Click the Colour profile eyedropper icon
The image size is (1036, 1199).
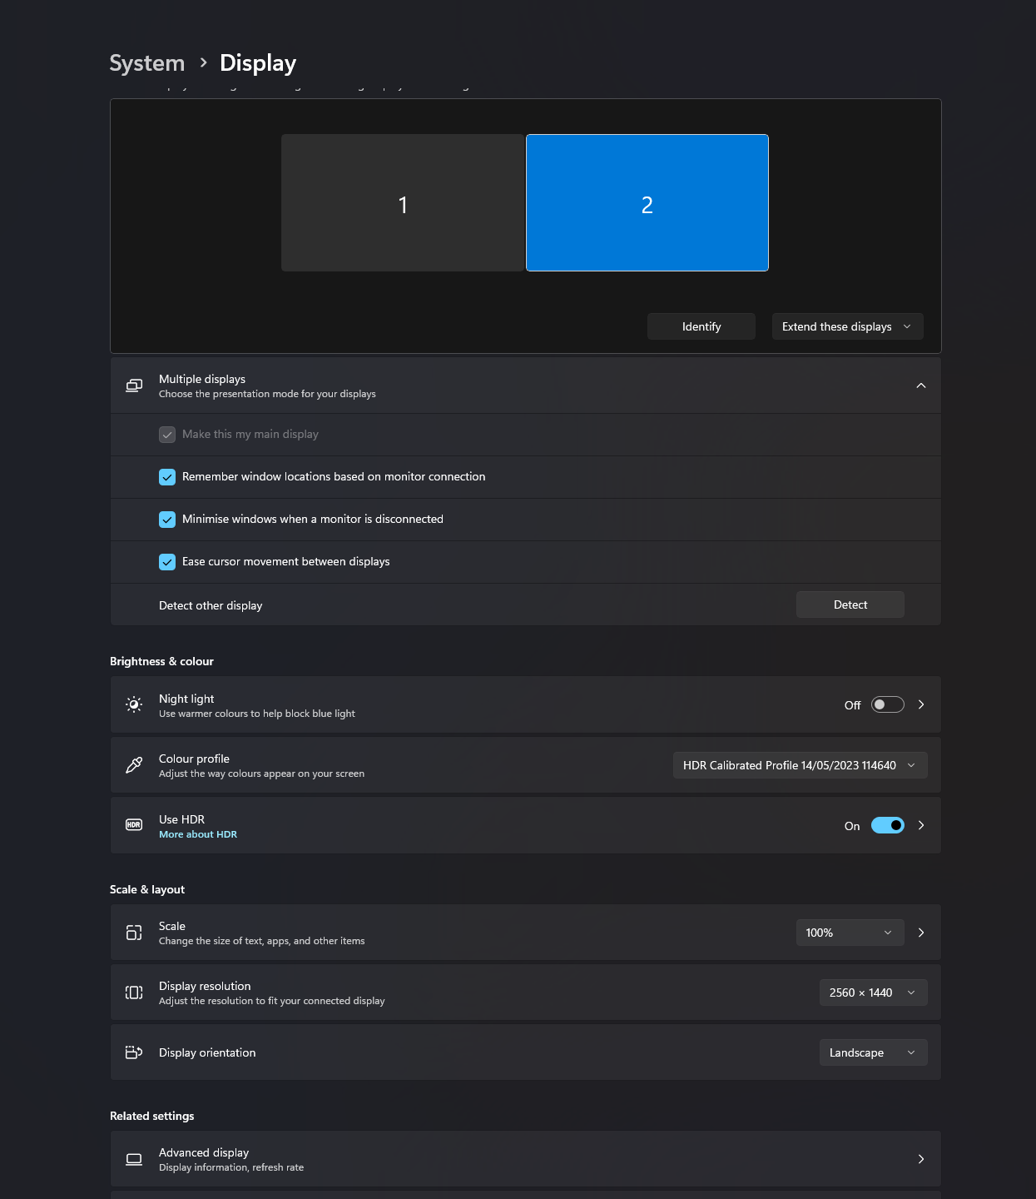click(x=134, y=765)
